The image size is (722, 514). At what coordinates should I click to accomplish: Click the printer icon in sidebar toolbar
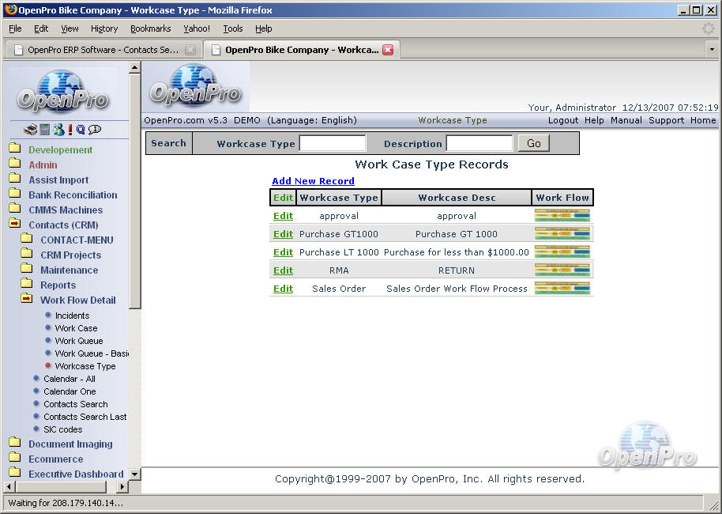tap(30, 130)
